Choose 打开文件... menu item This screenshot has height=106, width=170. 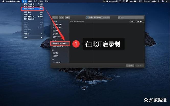(x=33, y=12)
